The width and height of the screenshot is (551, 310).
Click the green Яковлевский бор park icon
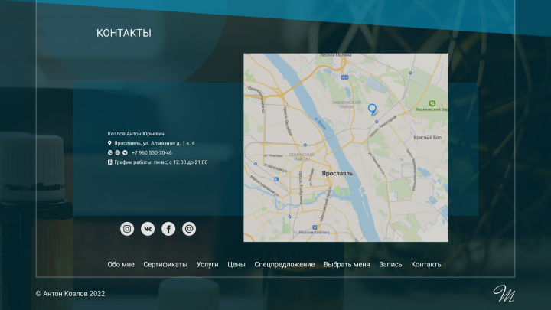coord(432,103)
